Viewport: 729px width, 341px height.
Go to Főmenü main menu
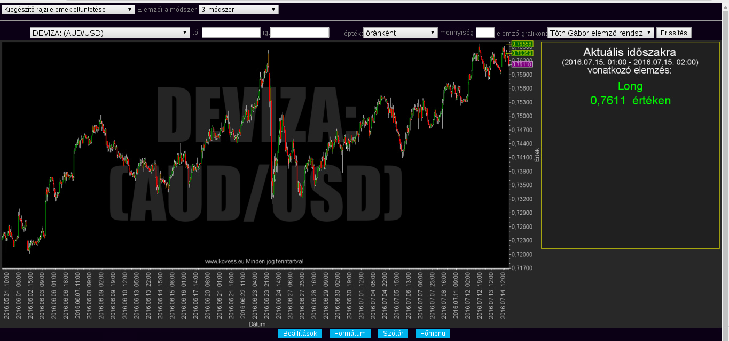pyautogui.click(x=433, y=334)
